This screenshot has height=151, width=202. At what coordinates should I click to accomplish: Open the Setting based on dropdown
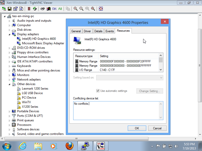pyautogui.click(x=130, y=78)
